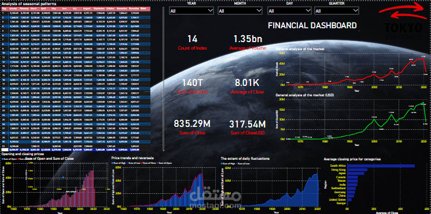The width and height of the screenshot is (431, 214).
Task: Open the MONTH slicer dropdown
Action: (240, 11)
